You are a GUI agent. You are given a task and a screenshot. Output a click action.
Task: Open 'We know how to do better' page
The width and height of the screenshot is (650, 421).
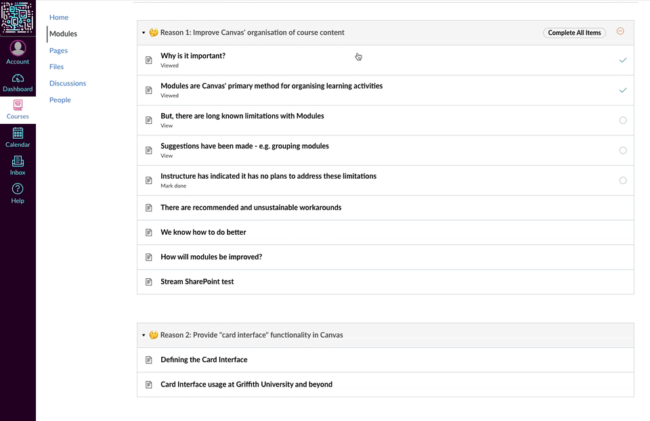point(204,232)
